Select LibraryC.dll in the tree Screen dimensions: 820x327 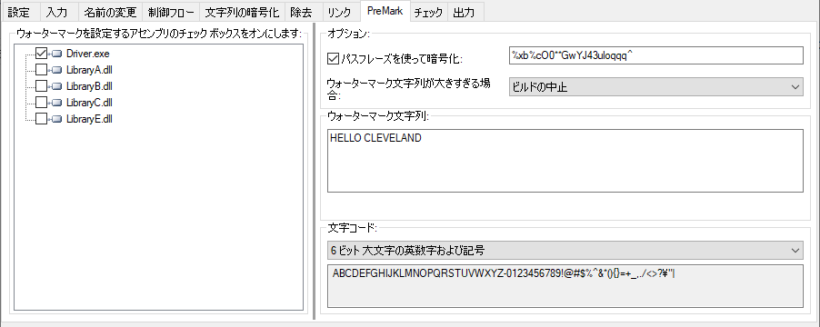click(89, 103)
